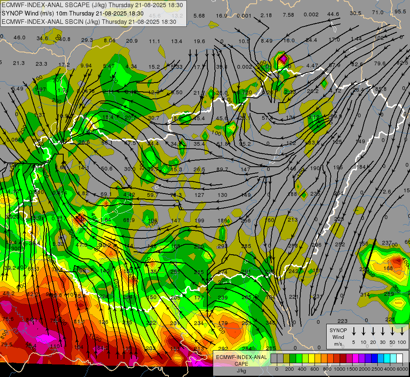Click the map value '95.5' at top right
The height and width of the screenshot is (377, 410).
400,11
